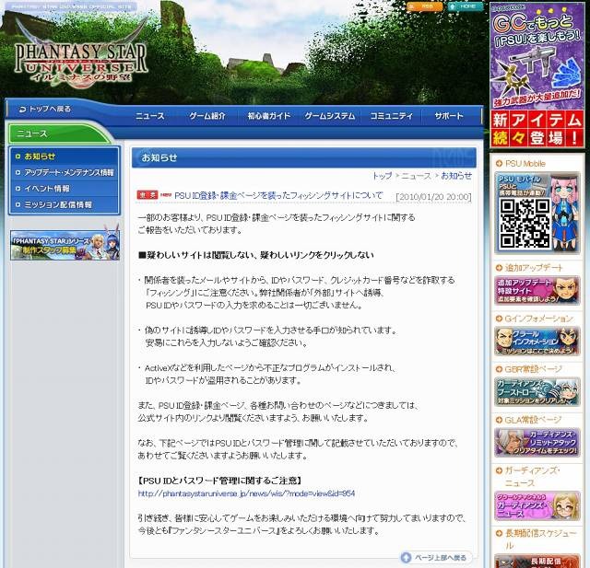
Task: Open the ゲームシステム navigation menu
Action: pos(330,116)
